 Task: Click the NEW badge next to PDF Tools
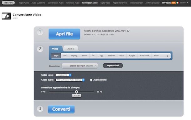173,3
